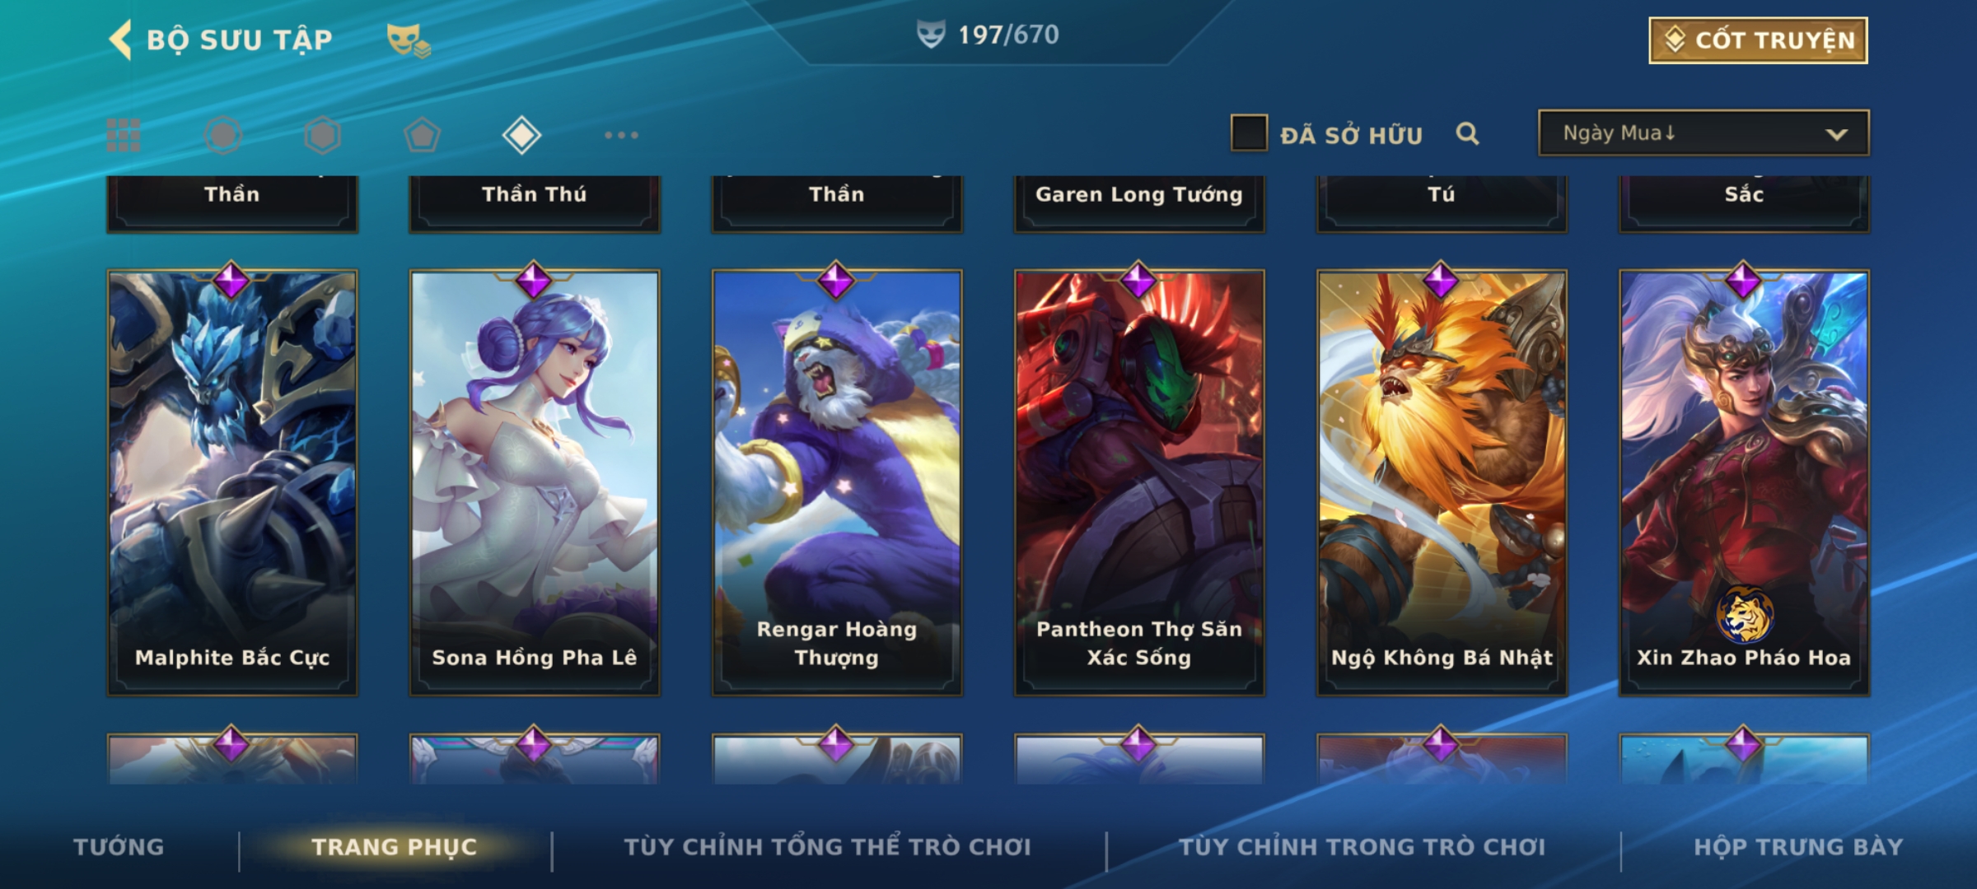Switch to the Tướng tab
Image resolution: width=1977 pixels, height=889 pixels.
click(x=119, y=847)
